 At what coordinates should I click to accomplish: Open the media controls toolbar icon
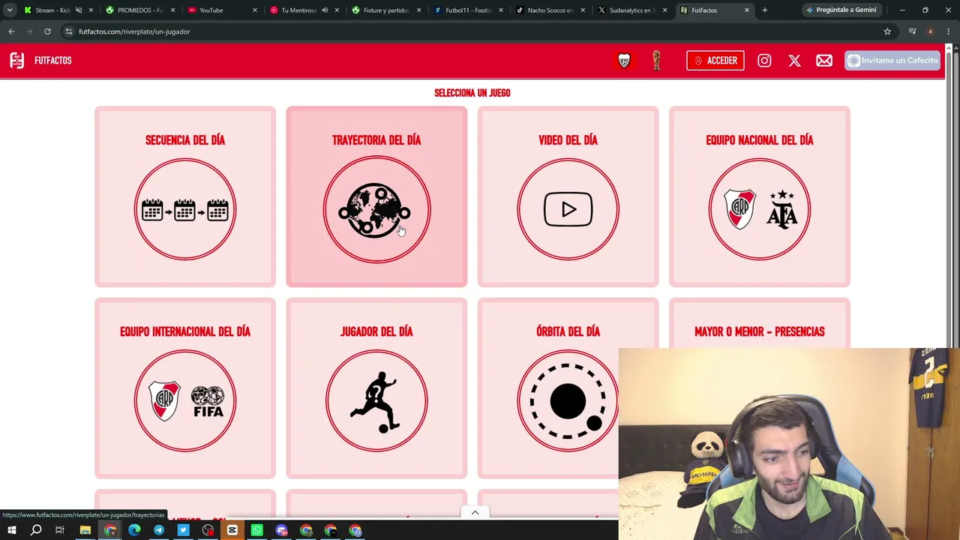point(912,31)
